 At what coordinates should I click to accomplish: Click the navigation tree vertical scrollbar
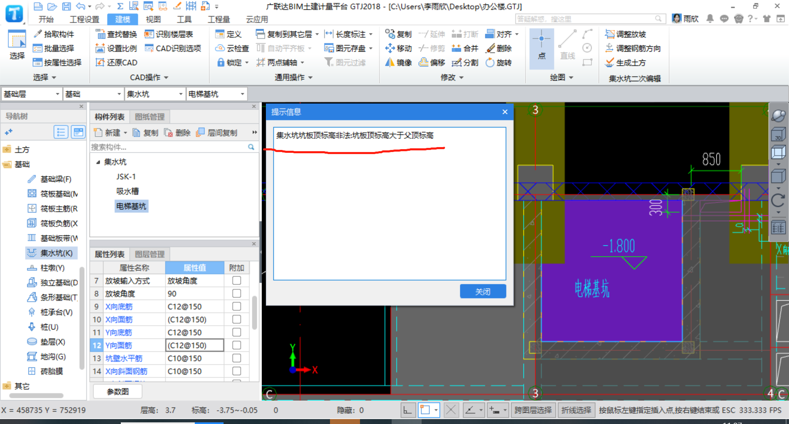(82, 318)
